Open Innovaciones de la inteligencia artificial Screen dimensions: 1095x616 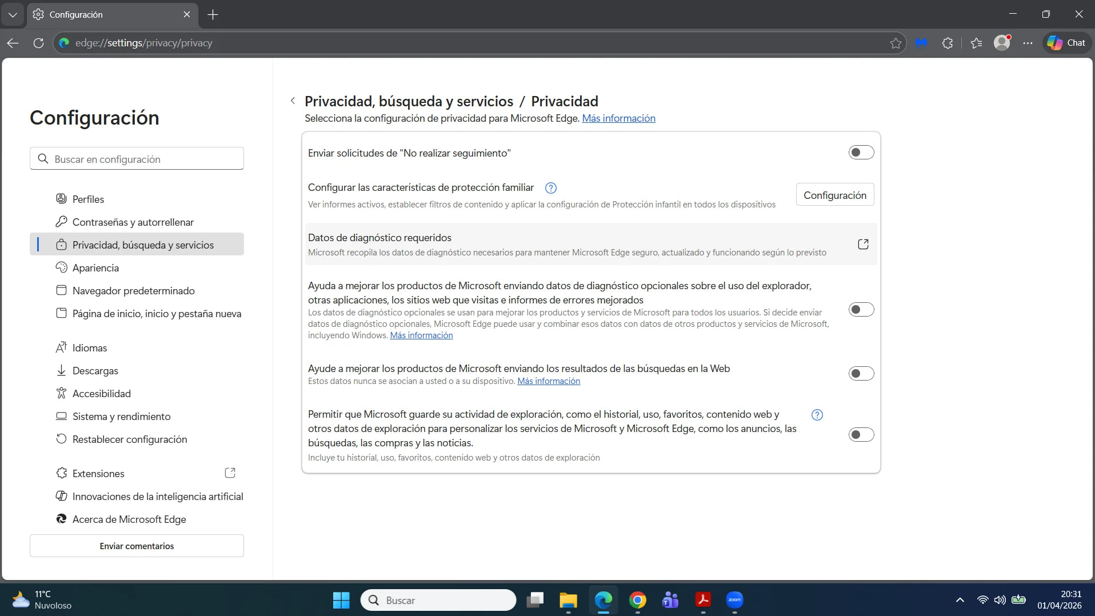pyautogui.click(x=137, y=496)
